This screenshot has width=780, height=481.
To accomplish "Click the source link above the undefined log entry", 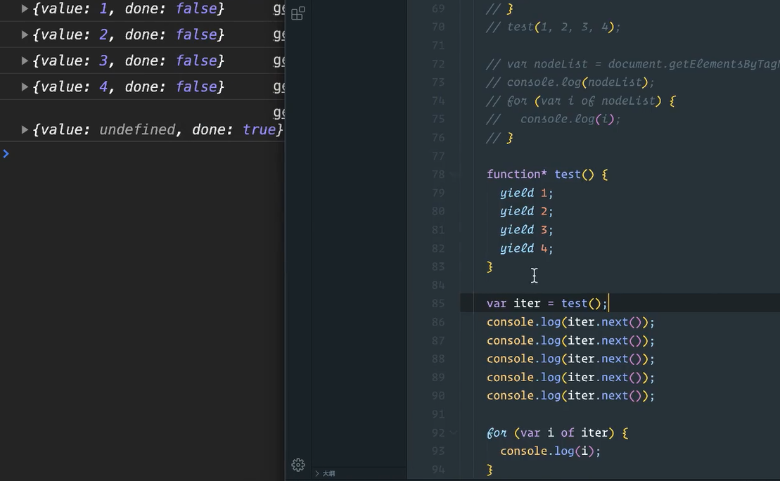I will [279, 113].
